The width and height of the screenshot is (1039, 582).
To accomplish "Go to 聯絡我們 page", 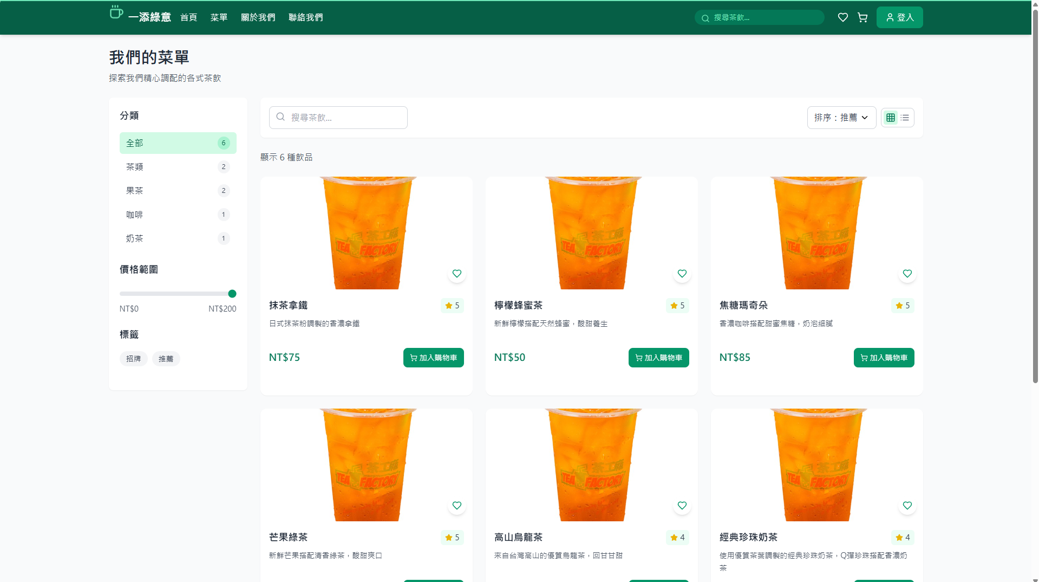I will tap(305, 17).
